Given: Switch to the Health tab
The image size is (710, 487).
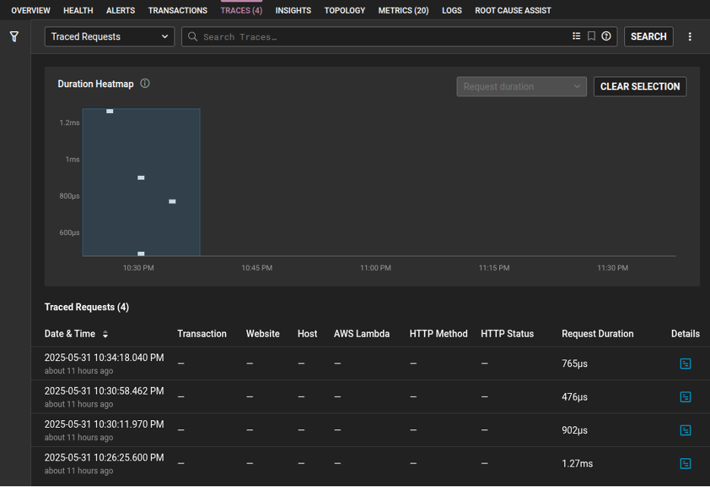Looking at the screenshot, I should 78,11.
